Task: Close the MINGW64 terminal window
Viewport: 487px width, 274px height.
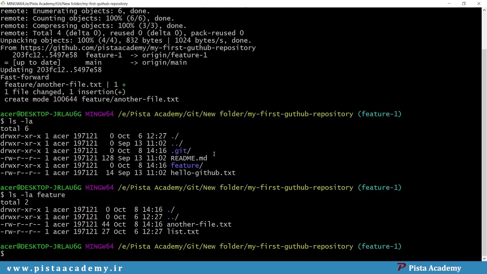Action: tap(479, 3)
